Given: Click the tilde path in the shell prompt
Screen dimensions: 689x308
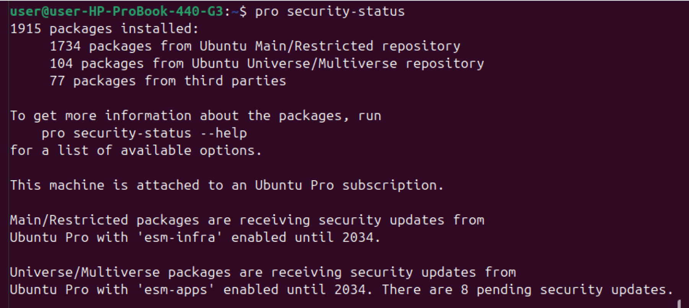Looking at the screenshot, I should (x=235, y=11).
